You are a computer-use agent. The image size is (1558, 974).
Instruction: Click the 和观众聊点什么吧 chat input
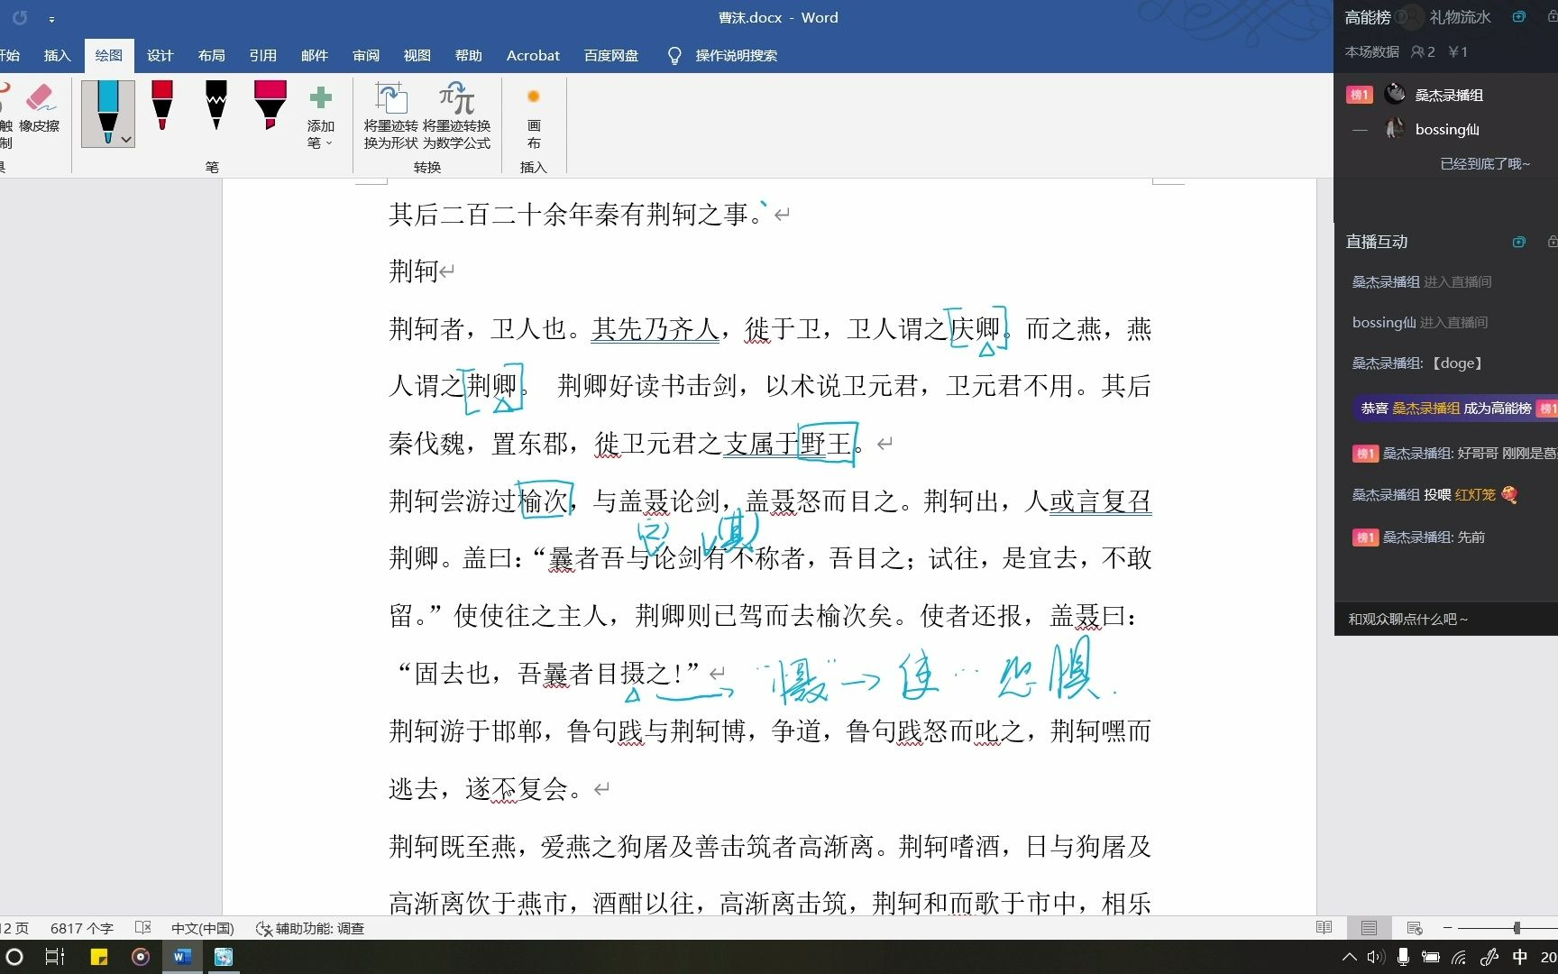(1445, 619)
